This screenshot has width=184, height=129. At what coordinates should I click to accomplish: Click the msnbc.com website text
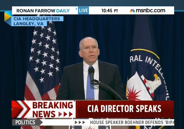pos(150,11)
